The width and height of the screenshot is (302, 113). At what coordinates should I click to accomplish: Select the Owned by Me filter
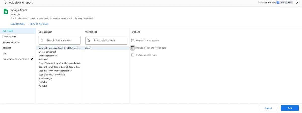click(x=9, y=37)
